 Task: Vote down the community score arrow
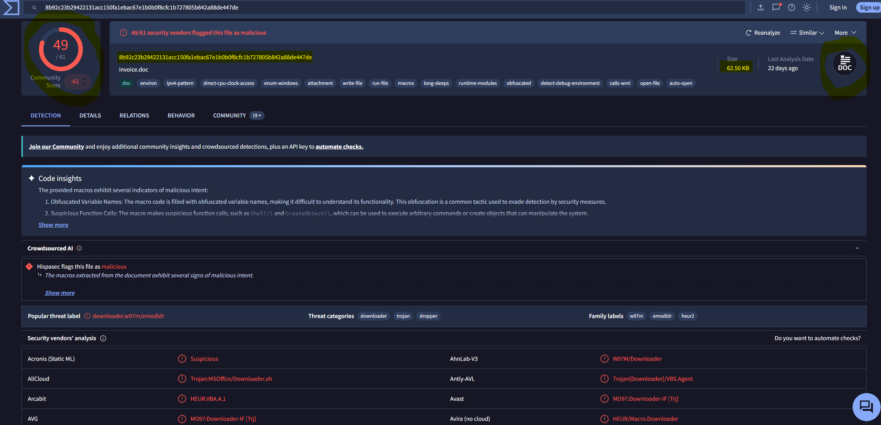pos(85,85)
